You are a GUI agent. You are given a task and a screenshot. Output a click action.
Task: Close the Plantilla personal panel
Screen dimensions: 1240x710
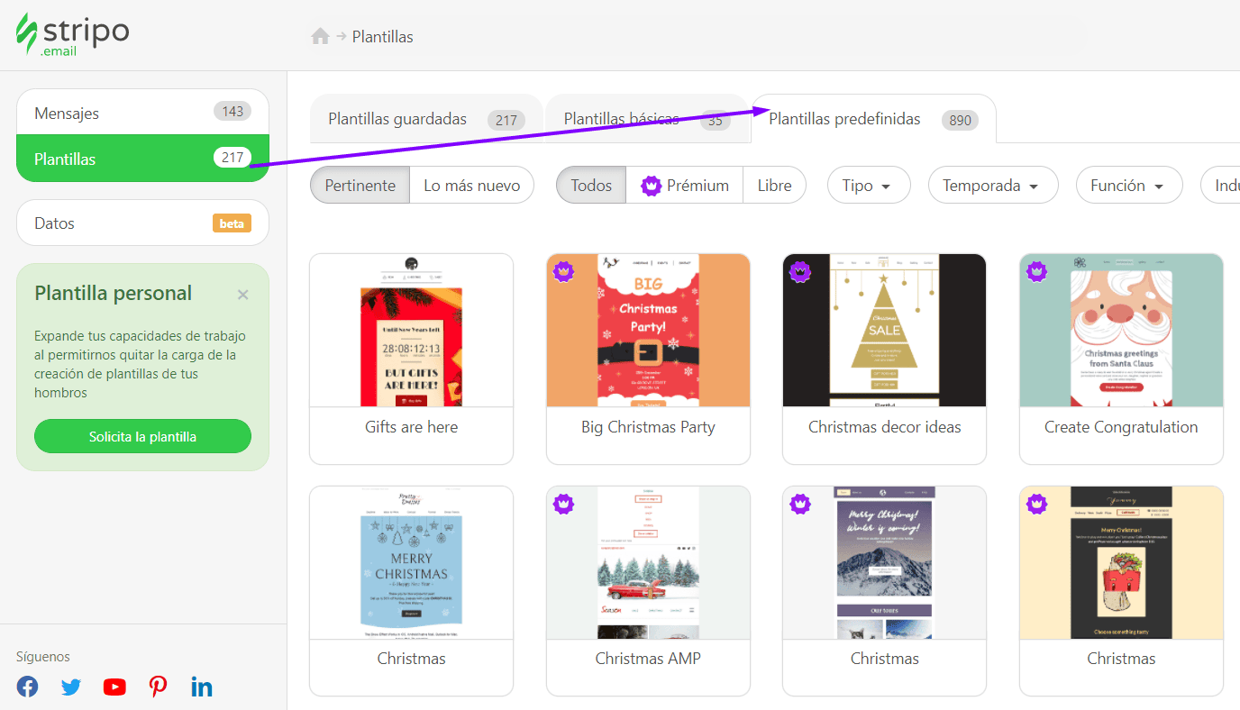pos(242,295)
